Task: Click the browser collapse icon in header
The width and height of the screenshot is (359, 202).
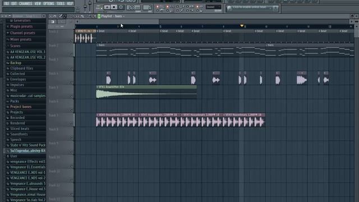Action: tap(2, 16)
